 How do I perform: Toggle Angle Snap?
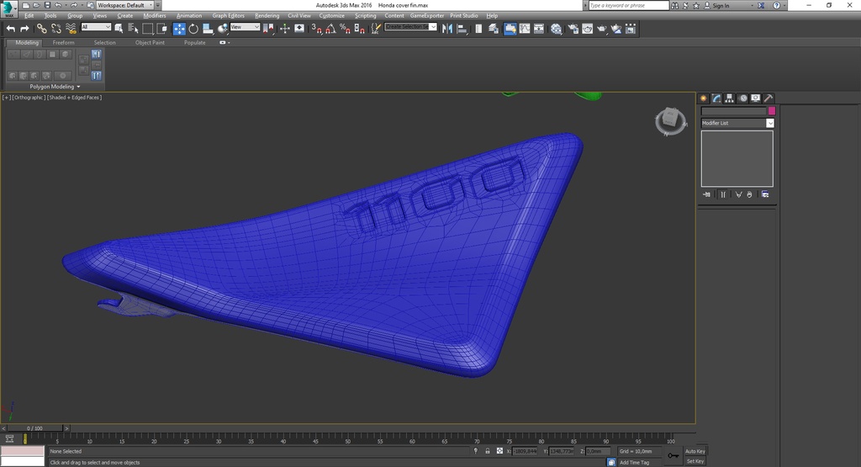coord(330,29)
